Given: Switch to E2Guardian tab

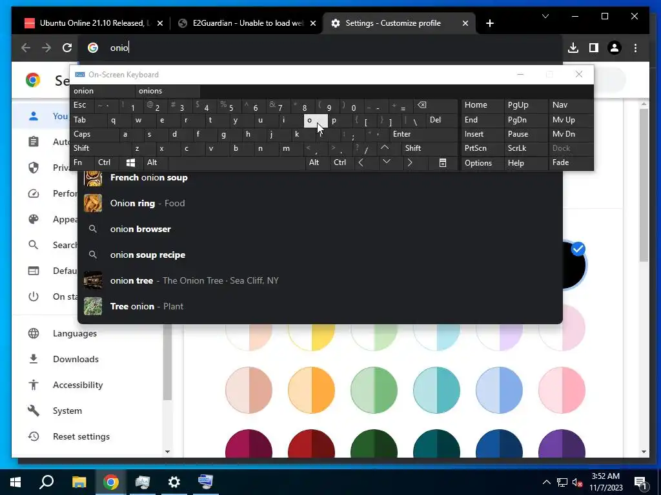Looking at the screenshot, I should pos(247,23).
